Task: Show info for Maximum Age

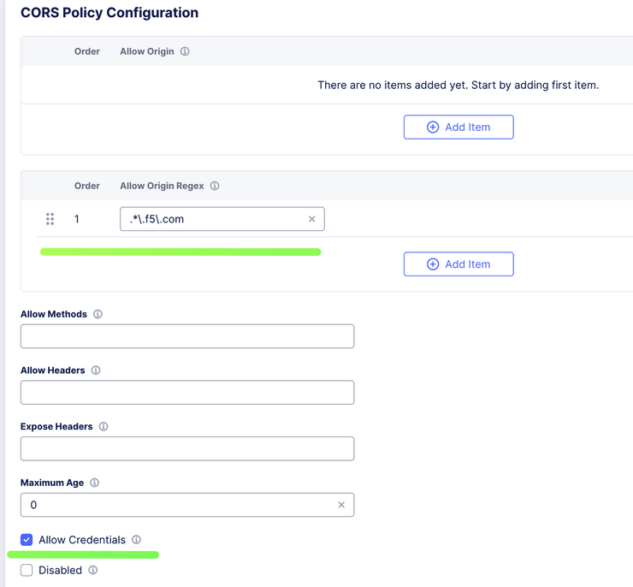Action: point(95,483)
